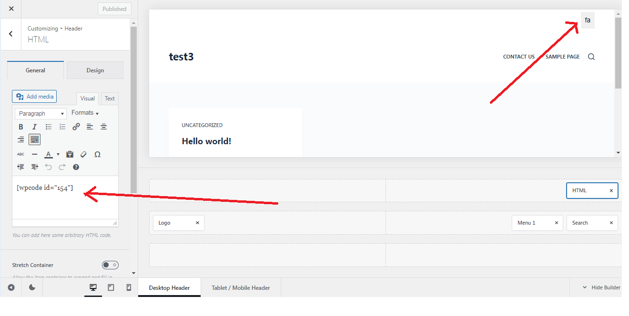Remove the Search component from builder
629x316 pixels.
pyautogui.click(x=611, y=223)
